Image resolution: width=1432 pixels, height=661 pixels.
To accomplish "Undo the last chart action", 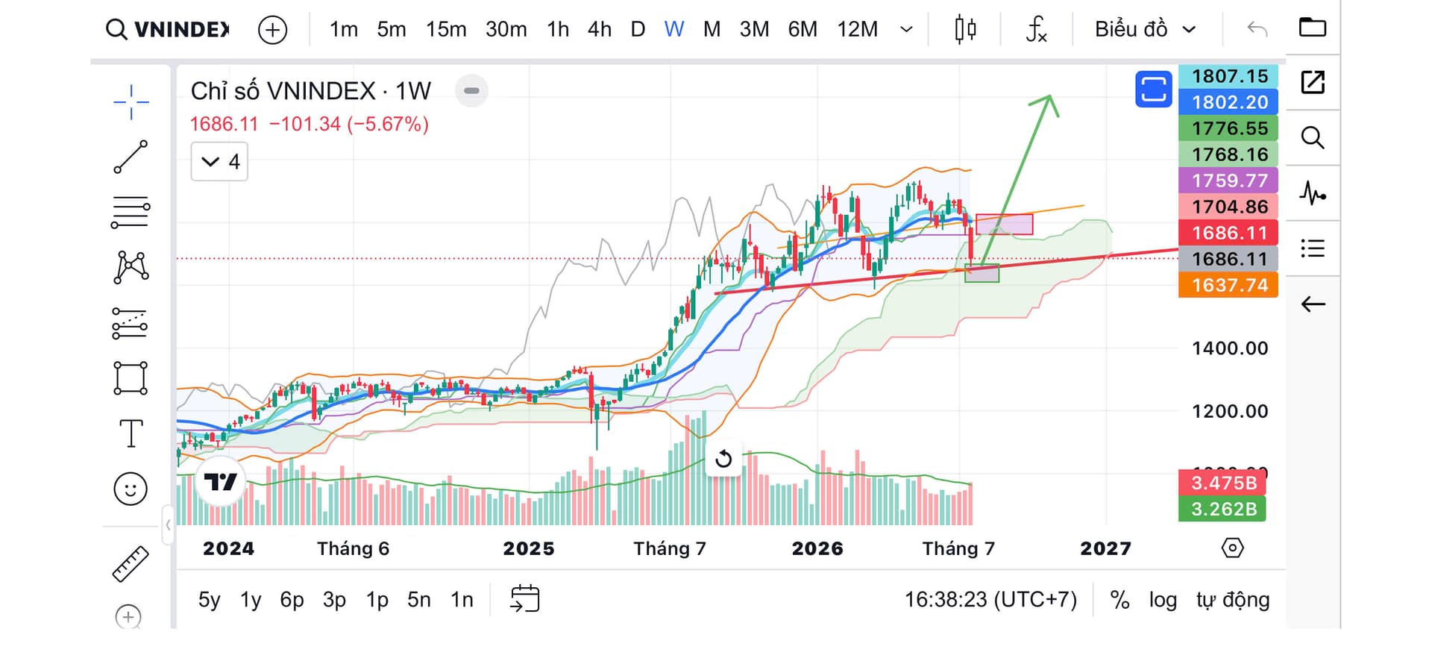I will click(1257, 29).
